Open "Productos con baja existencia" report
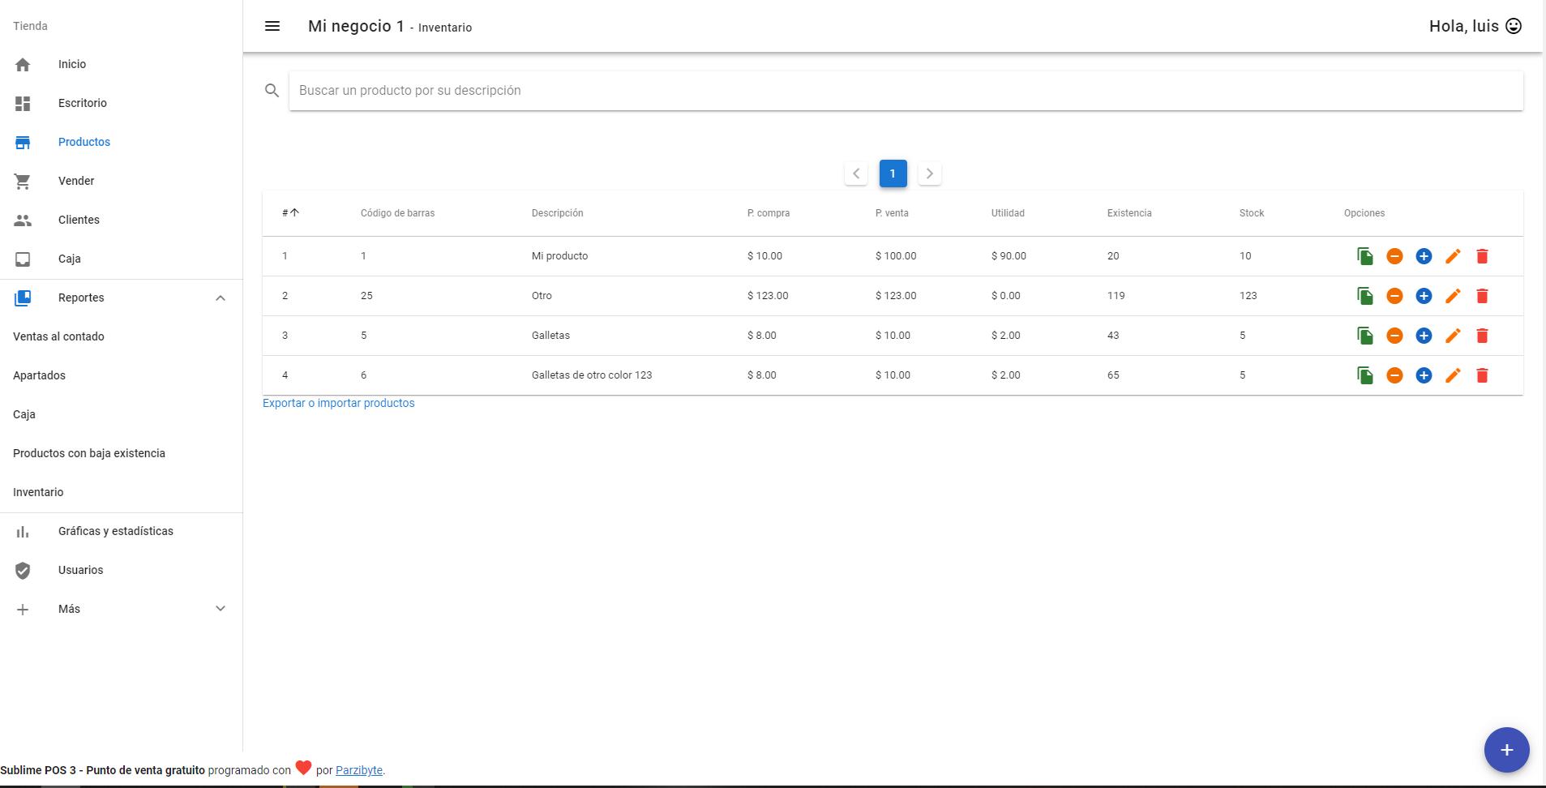 [x=89, y=453]
